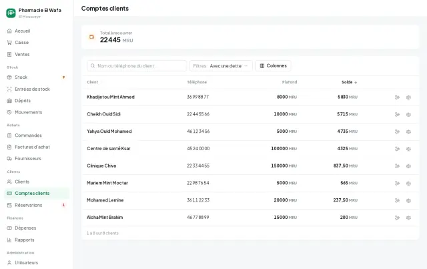This screenshot has width=427, height=269.
Task: Click the balance scale icon for Yahya Ould Mohamed
Action: coord(408,131)
